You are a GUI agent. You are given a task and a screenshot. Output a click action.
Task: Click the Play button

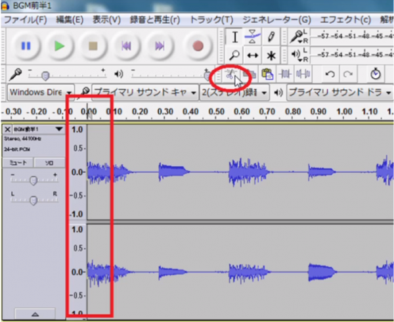60,47
